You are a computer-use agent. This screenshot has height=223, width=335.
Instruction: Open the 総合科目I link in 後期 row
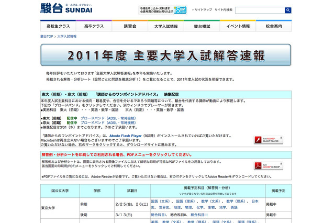(x=158, y=215)
